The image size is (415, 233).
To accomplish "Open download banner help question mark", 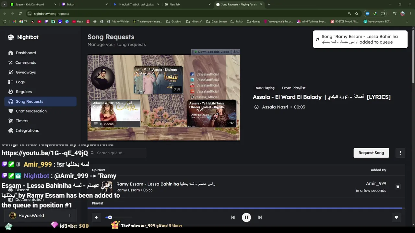I will click(x=234, y=52).
